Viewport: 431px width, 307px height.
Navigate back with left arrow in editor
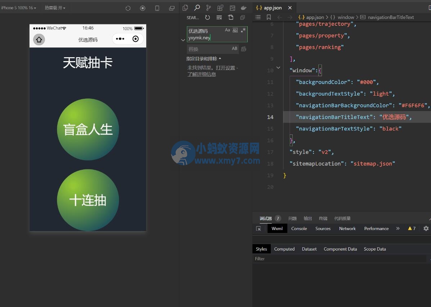[279, 17]
